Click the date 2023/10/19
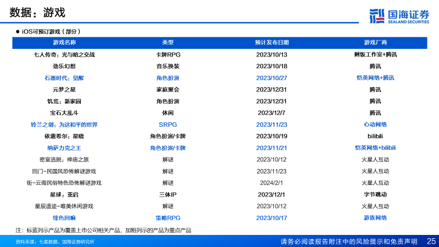 [x=272, y=136]
